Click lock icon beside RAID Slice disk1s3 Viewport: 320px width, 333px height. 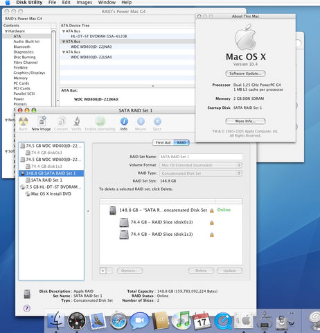pos(211,234)
